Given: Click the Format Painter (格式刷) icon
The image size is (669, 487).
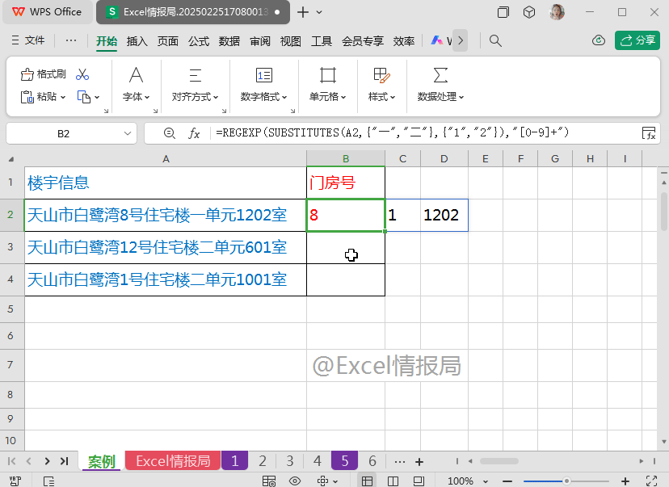Looking at the screenshot, I should click(x=27, y=74).
